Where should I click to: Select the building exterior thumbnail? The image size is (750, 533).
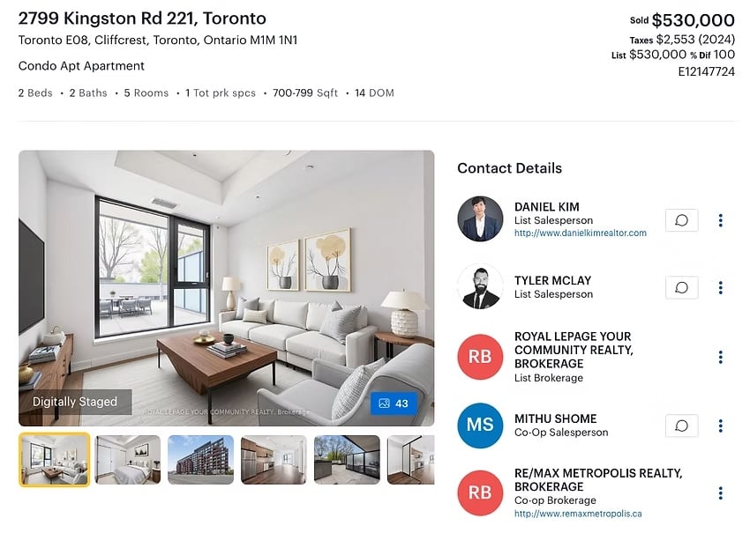click(x=201, y=460)
